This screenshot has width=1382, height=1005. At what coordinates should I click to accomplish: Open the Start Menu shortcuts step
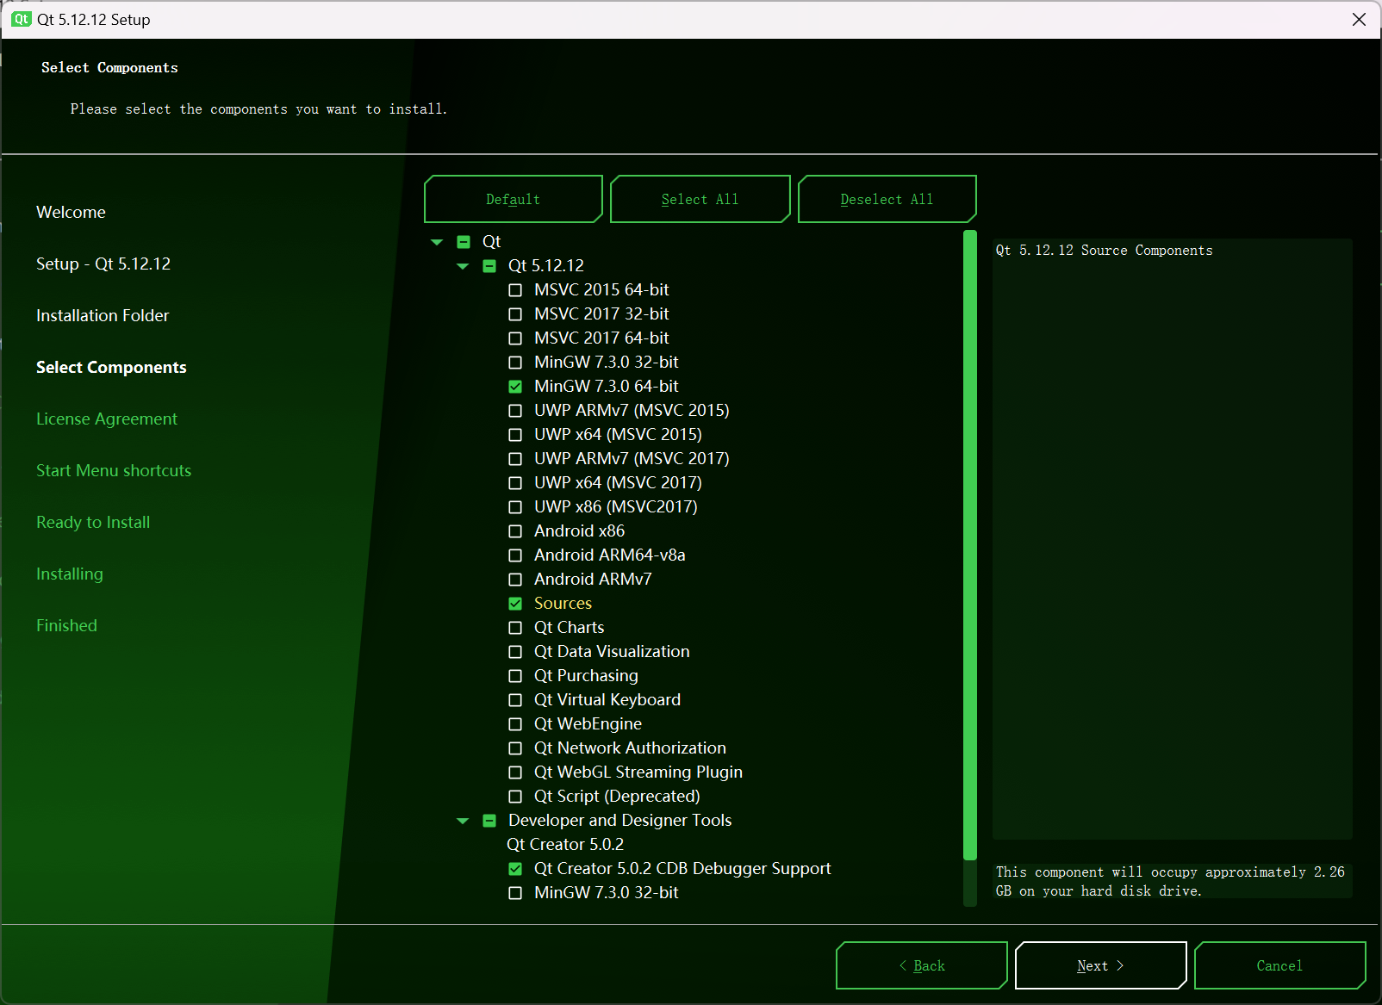114,470
